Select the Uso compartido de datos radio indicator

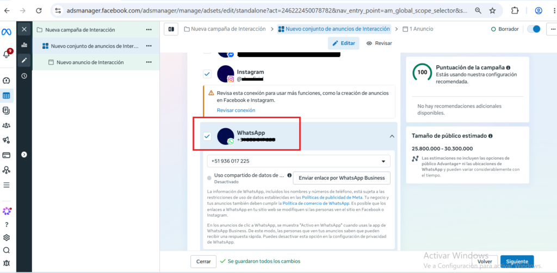tap(209, 178)
